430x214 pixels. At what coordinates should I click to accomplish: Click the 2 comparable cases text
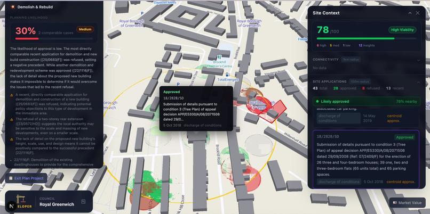(55, 33)
